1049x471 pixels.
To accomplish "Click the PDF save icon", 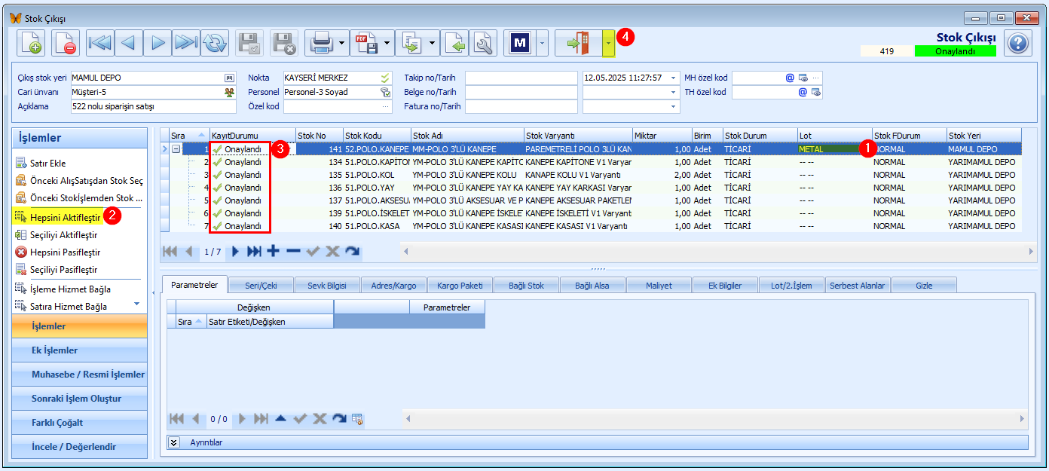I will (367, 43).
